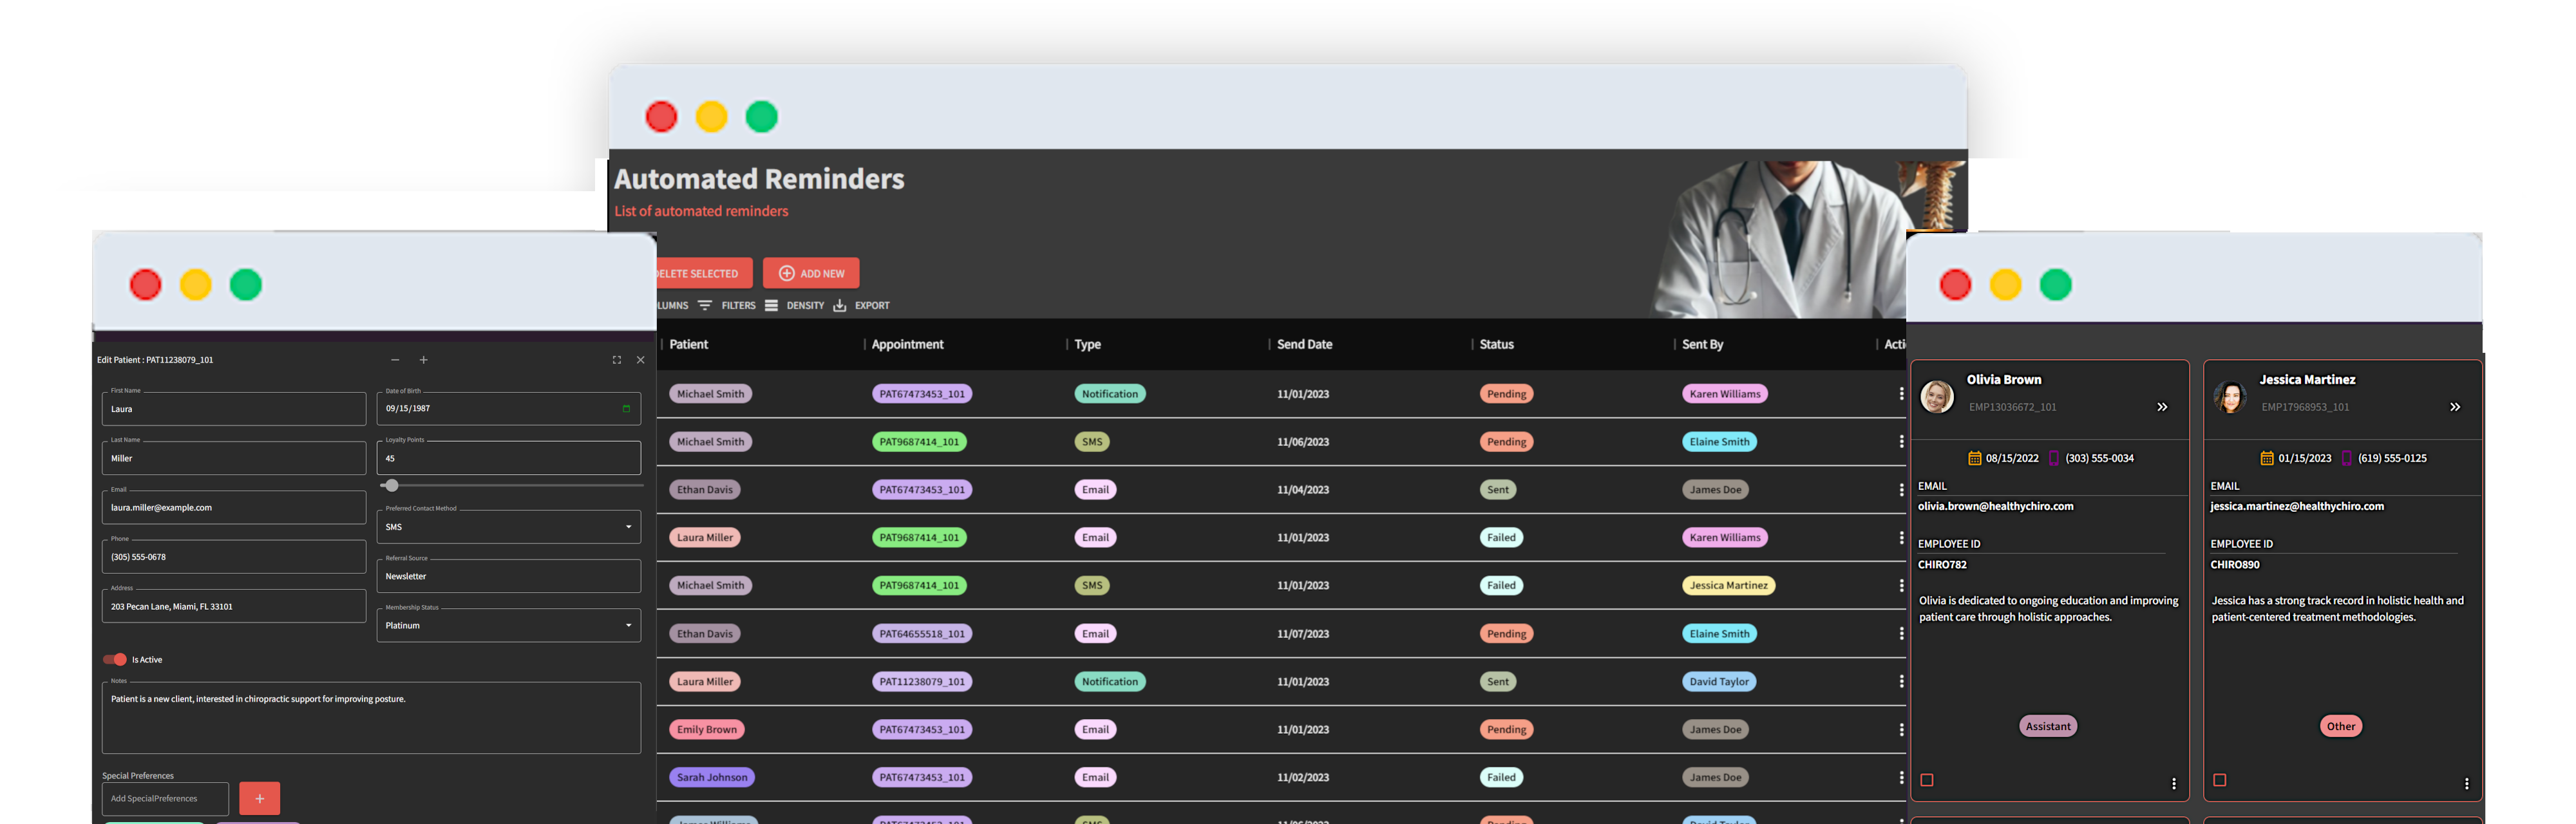Click the red plus button to add a special preference
The image size is (2576, 824).
(x=259, y=798)
